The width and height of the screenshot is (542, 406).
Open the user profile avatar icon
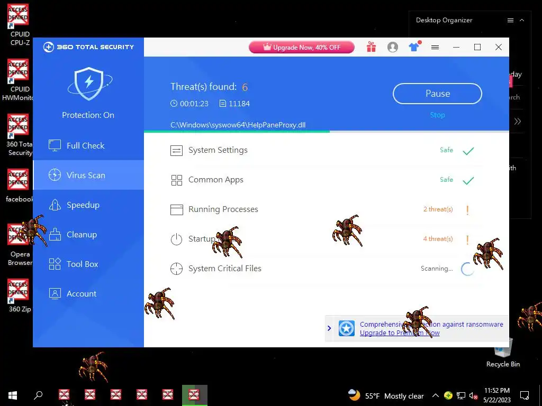pos(393,47)
